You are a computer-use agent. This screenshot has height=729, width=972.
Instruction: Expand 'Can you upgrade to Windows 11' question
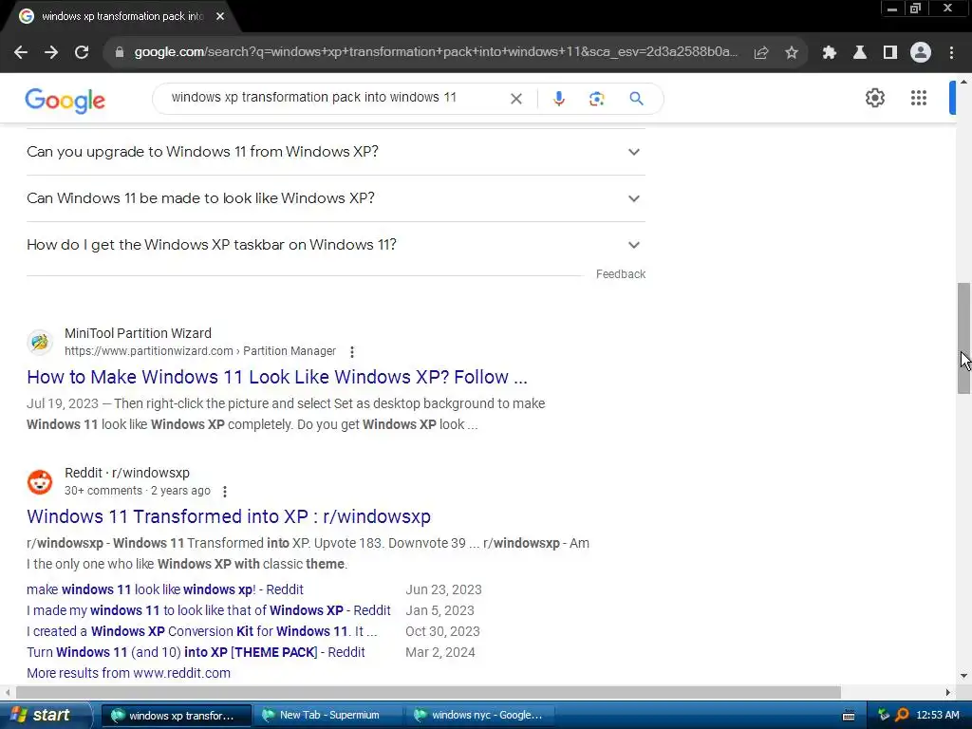click(335, 152)
